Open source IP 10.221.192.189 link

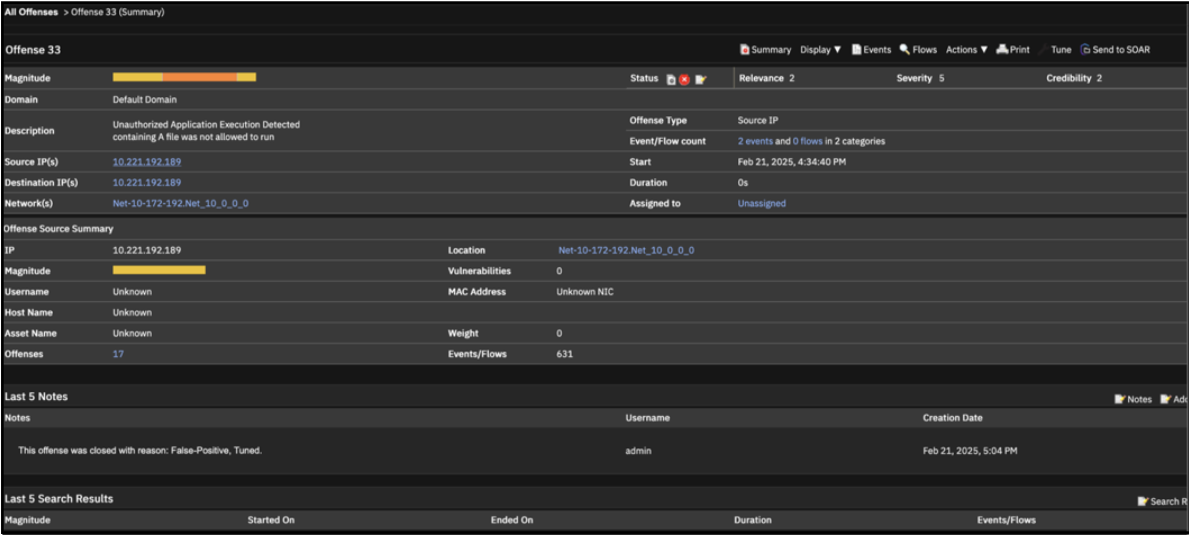coord(147,162)
